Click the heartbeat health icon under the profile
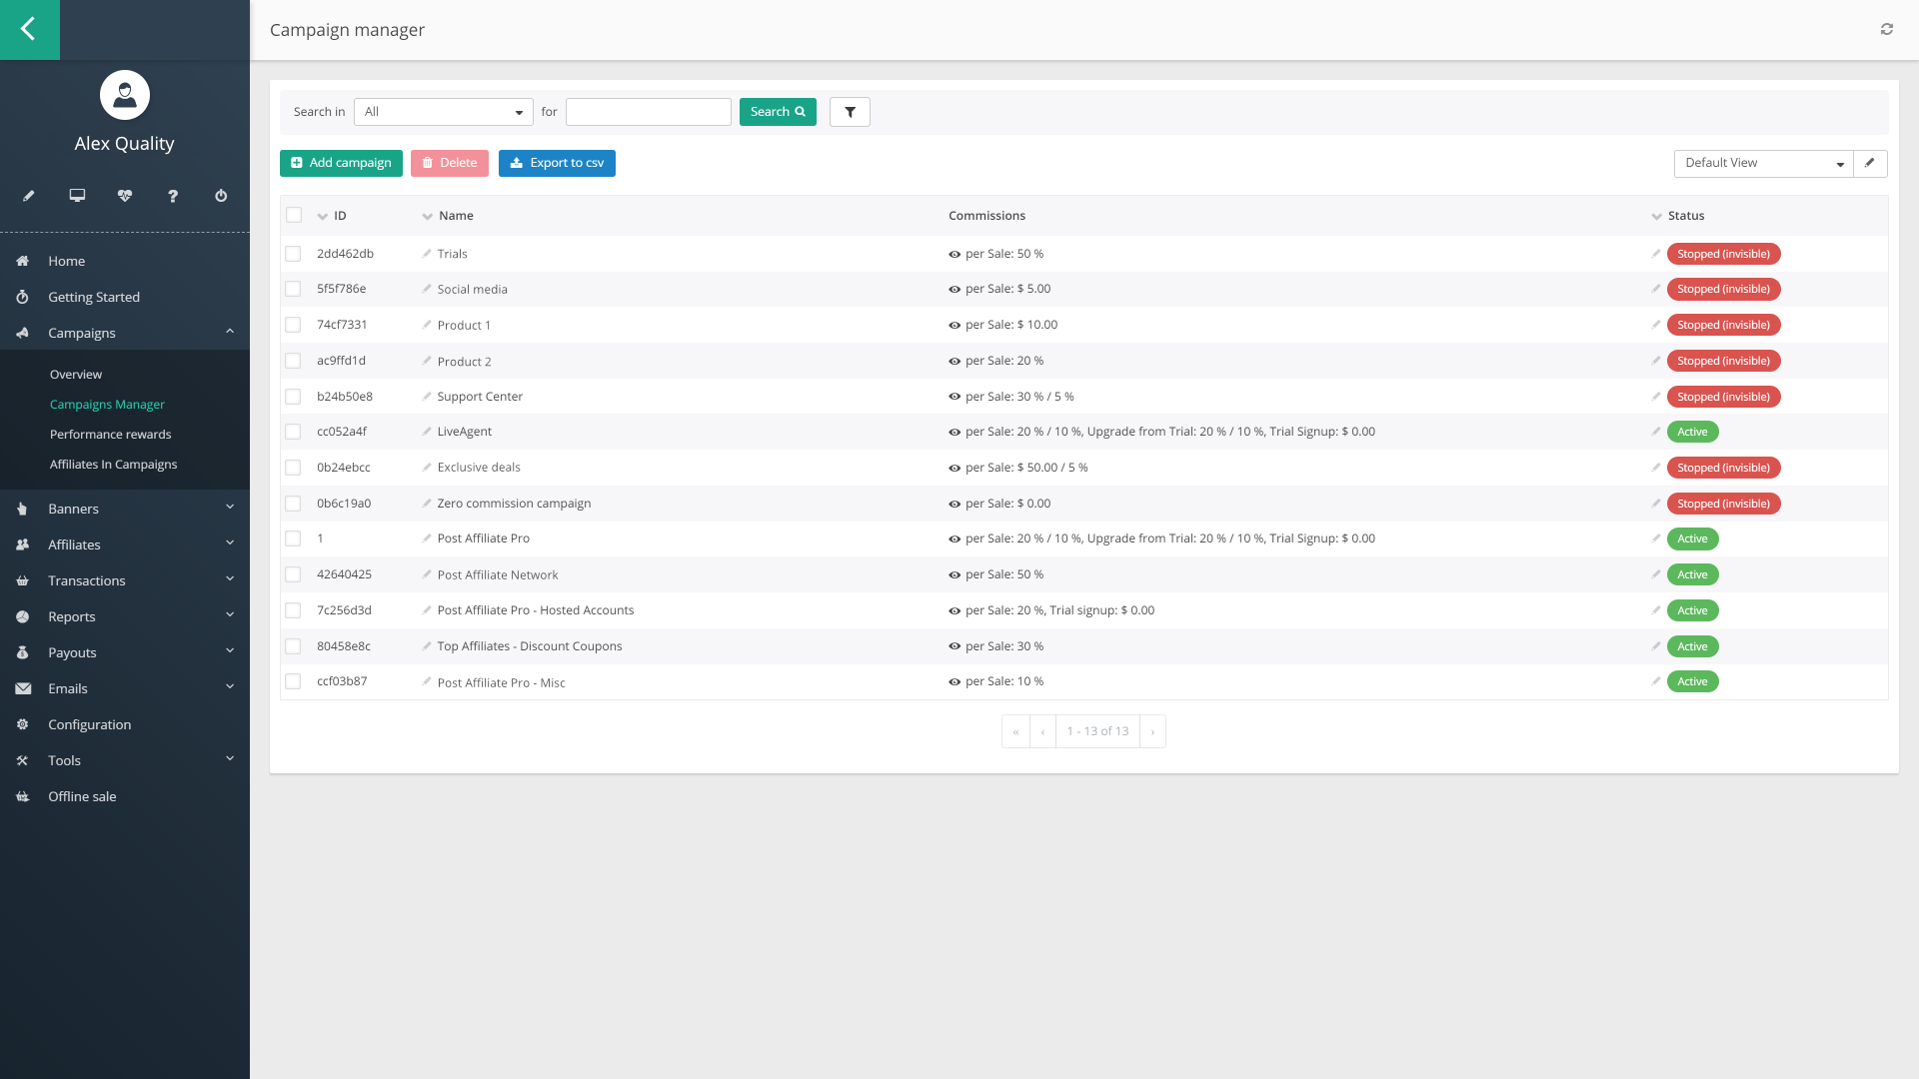 click(124, 196)
